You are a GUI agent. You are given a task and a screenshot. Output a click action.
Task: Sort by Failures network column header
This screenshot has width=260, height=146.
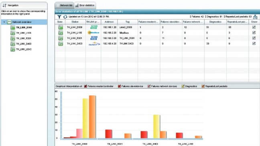193,22
